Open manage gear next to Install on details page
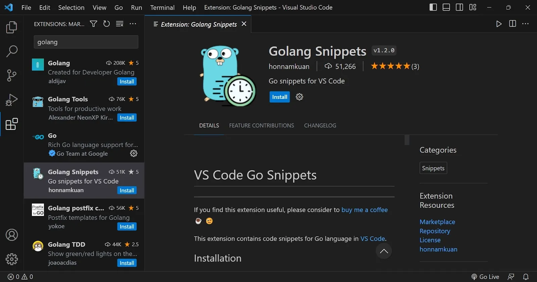The width and height of the screenshot is (537, 282). (x=299, y=97)
